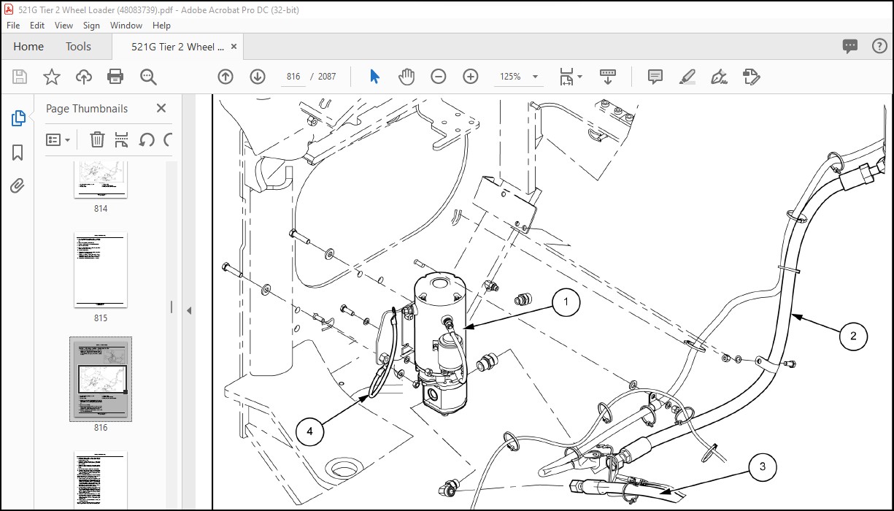Select page 814 thumbnail

tap(101, 180)
